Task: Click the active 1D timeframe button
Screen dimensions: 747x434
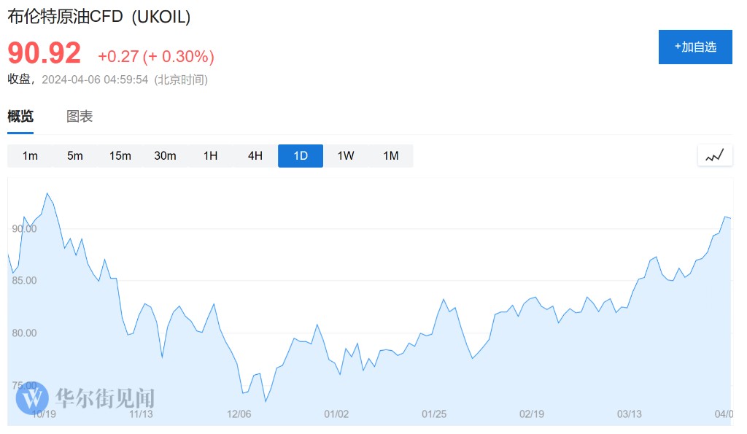Action: (x=301, y=156)
